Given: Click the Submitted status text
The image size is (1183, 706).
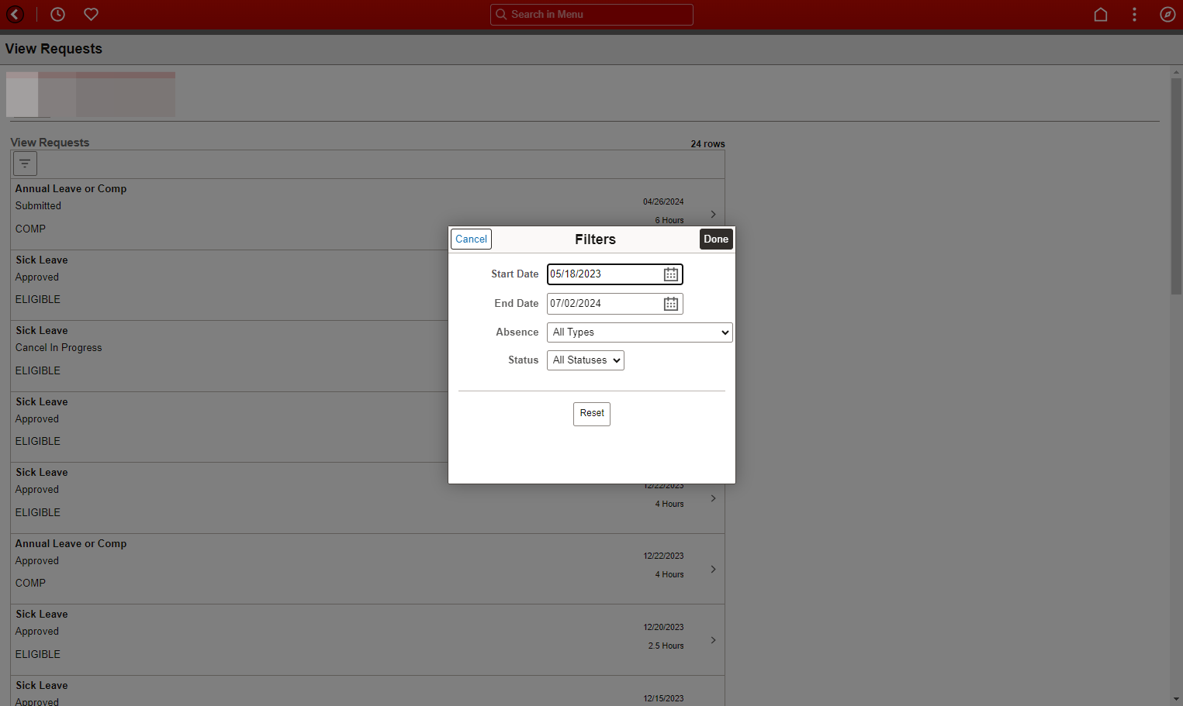Looking at the screenshot, I should [38, 206].
